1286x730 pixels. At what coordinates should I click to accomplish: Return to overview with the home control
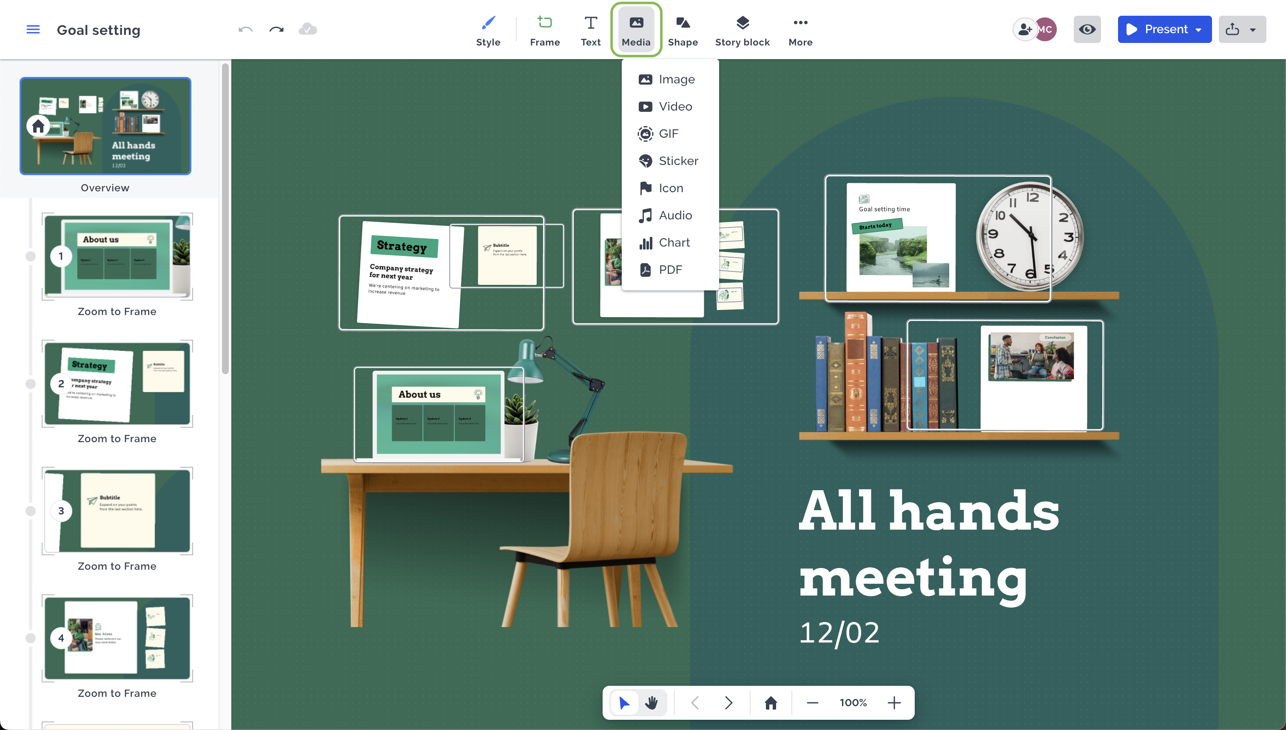tap(771, 702)
